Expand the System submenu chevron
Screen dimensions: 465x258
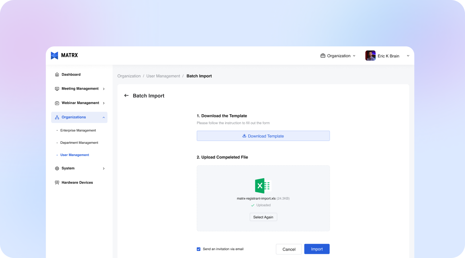click(x=104, y=169)
